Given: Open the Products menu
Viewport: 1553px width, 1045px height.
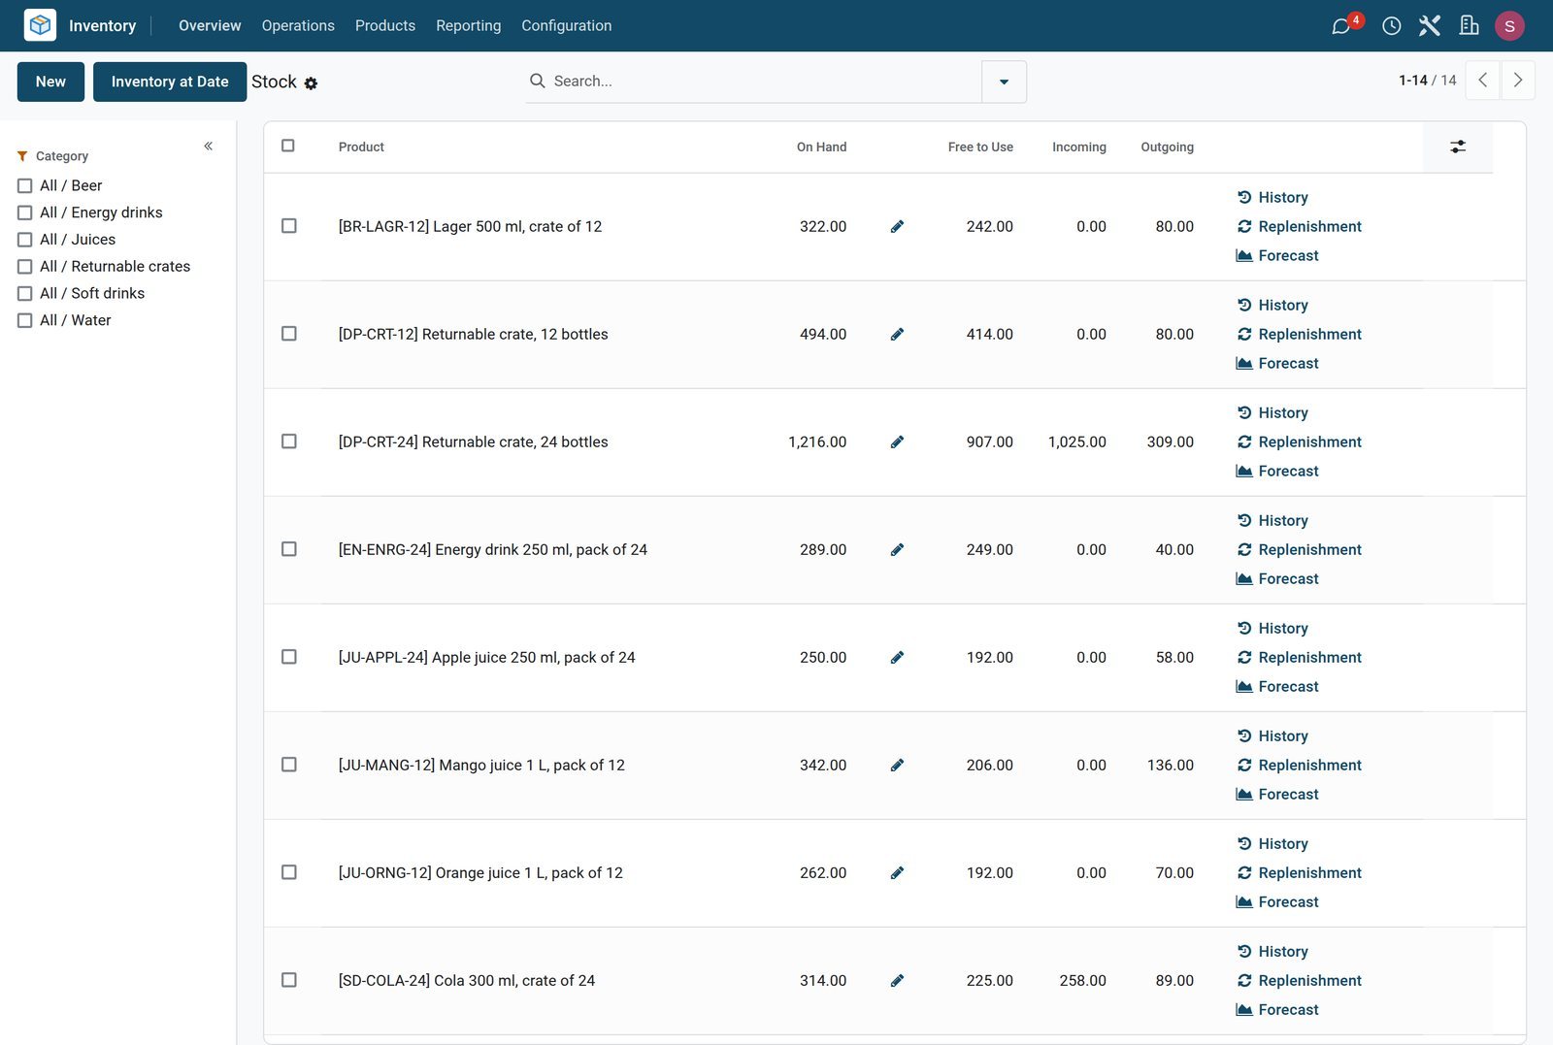Looking at the screenshot, I should coord(385,26).
